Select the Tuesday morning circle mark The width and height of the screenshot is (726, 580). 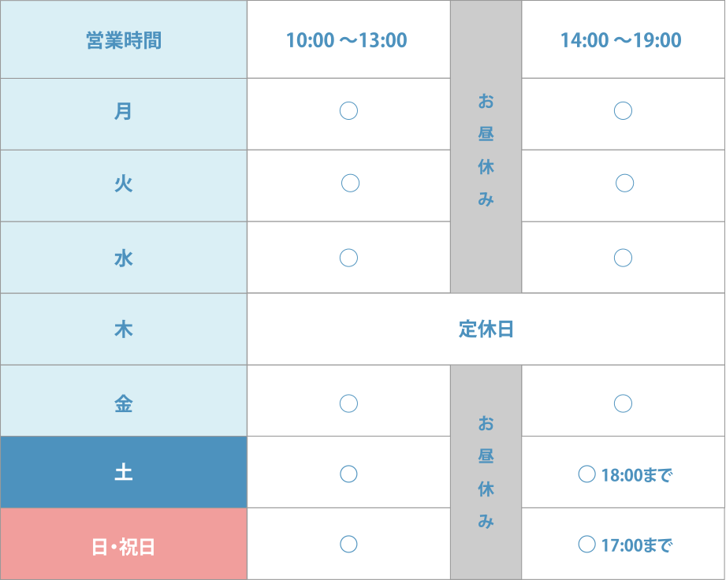click(351, 184)
